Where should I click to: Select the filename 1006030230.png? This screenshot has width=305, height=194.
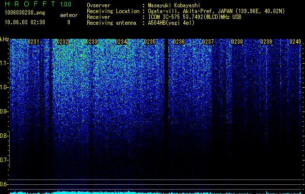click(x=25, y=13)
